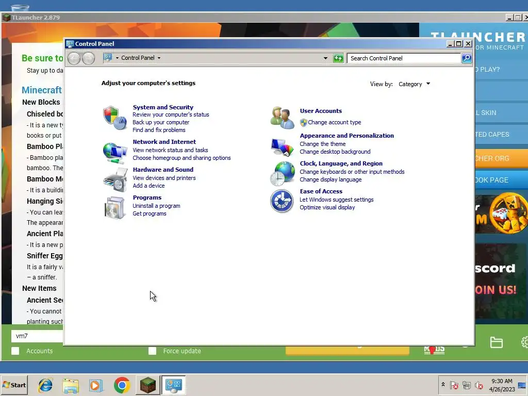Click the muted volume tray icon
The width and height of the screenshot is (528, 396).
[x=478, y=385]
